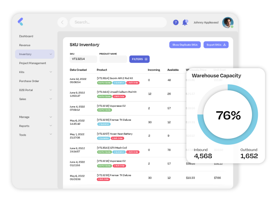
Task: Click the Product column header
Action: coord(102,70)
